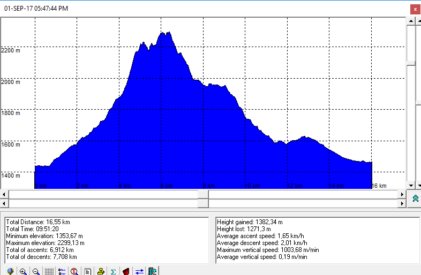Click the yellow stamp icon

pyautogui.click(x=101, y=271)
